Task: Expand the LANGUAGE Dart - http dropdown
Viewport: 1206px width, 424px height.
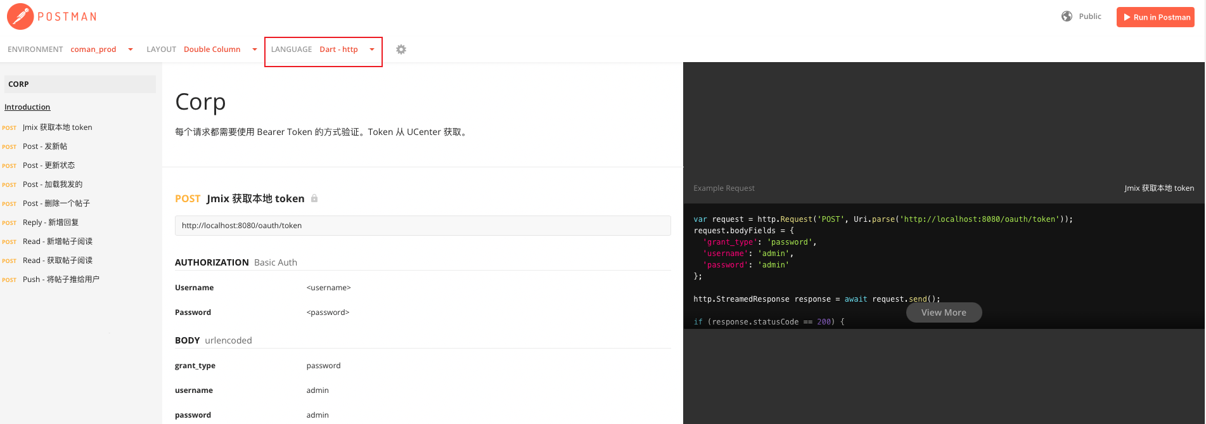Action: pos(323,49)
